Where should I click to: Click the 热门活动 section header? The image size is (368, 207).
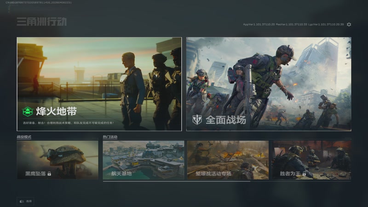110,137
